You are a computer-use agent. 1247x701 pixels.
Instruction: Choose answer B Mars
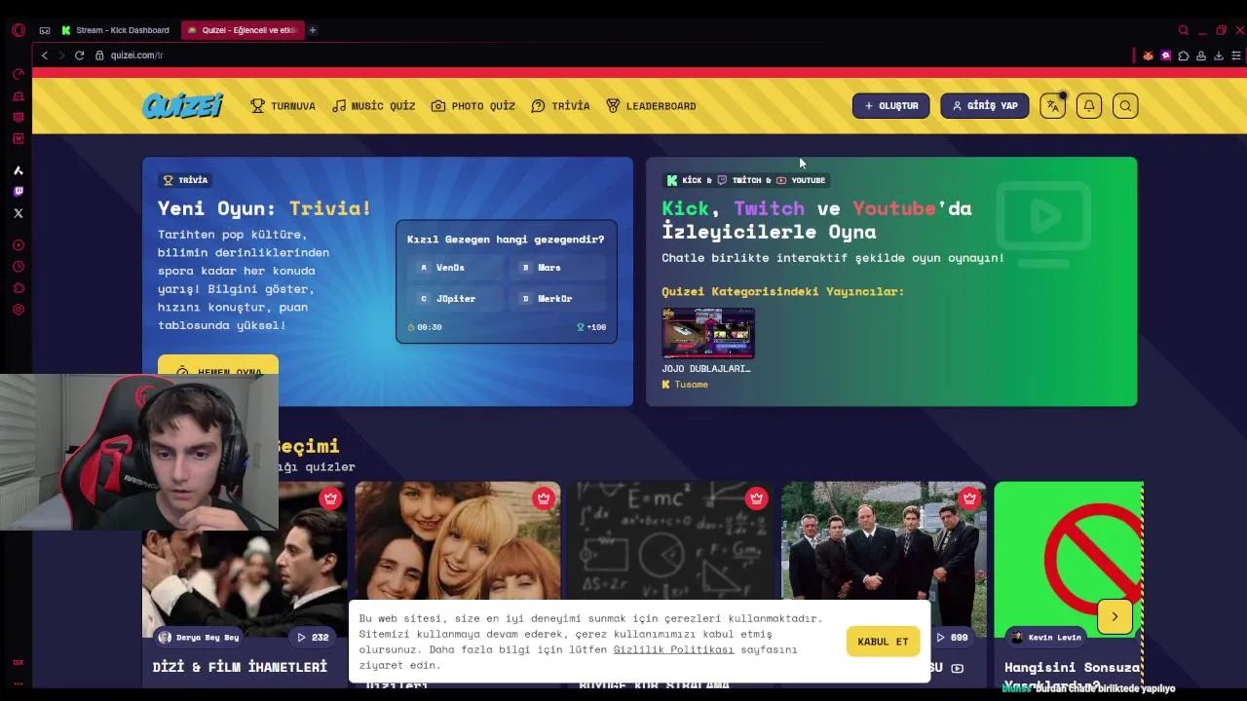coord(559,268)
